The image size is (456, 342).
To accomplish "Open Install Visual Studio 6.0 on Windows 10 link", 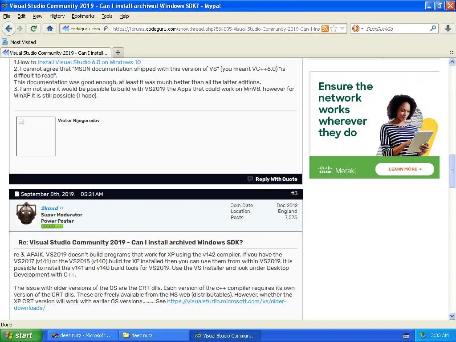I will pyautogui.click(x=89, y=62).
